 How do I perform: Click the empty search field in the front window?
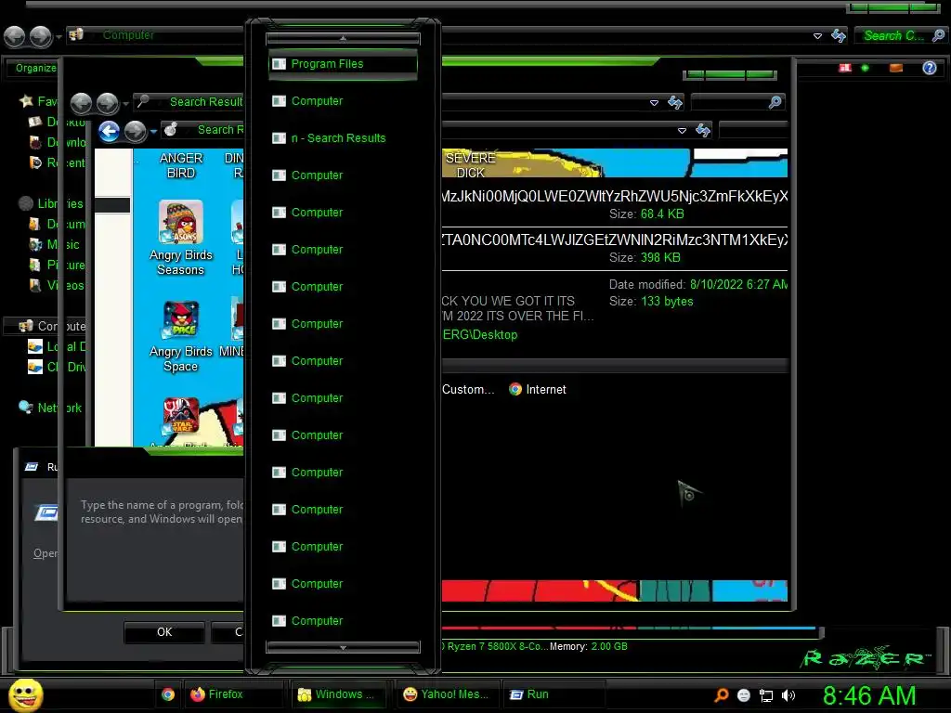(x=753, y=130)
